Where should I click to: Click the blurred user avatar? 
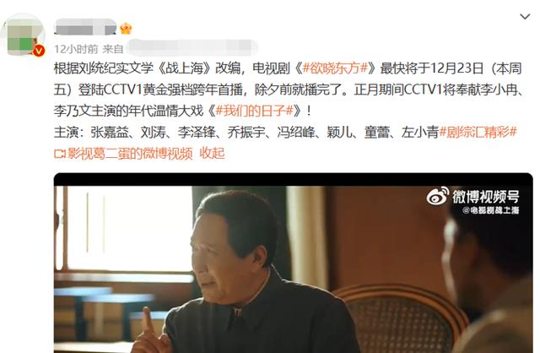(x=23, y=35)
